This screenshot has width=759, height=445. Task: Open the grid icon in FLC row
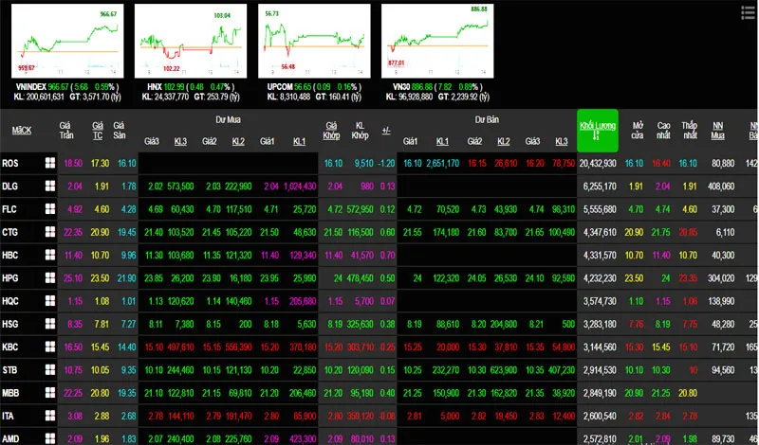pos(50,209)
